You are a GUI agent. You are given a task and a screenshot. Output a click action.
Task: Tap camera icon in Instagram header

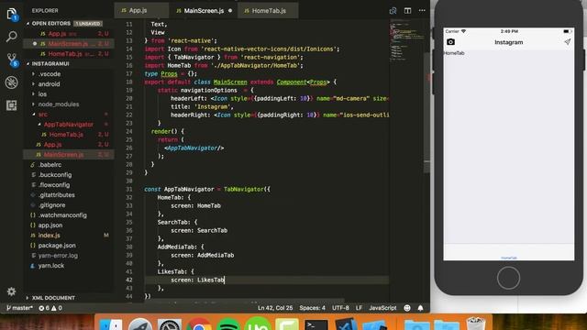click(450, 42)
